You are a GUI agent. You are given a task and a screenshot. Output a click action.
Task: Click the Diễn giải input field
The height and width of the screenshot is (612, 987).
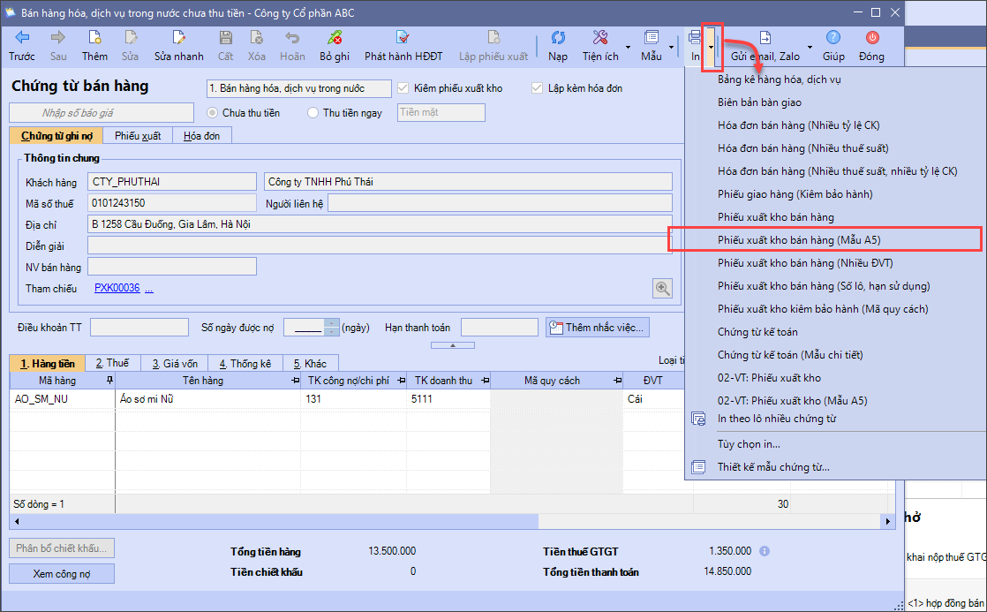[x=380, y=246]
